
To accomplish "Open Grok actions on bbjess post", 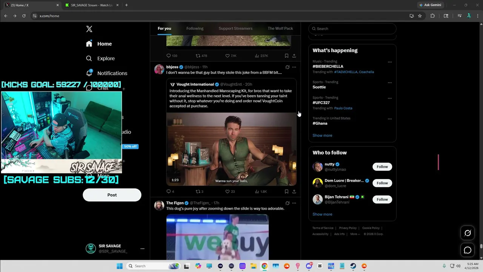I will [x=287, y=67].
